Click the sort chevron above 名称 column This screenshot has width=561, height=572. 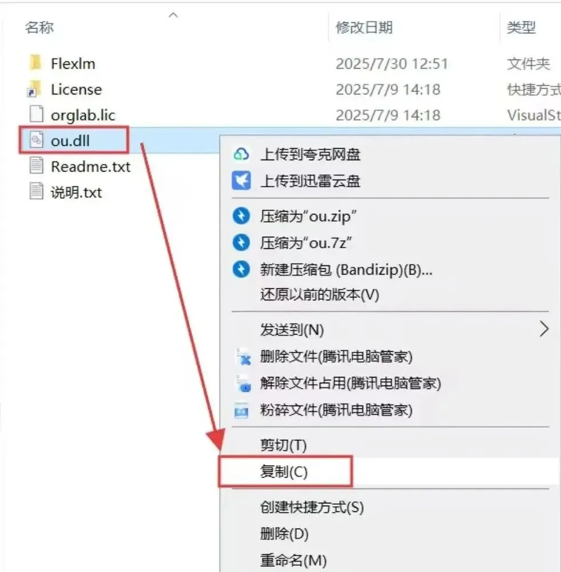(173, 15)
